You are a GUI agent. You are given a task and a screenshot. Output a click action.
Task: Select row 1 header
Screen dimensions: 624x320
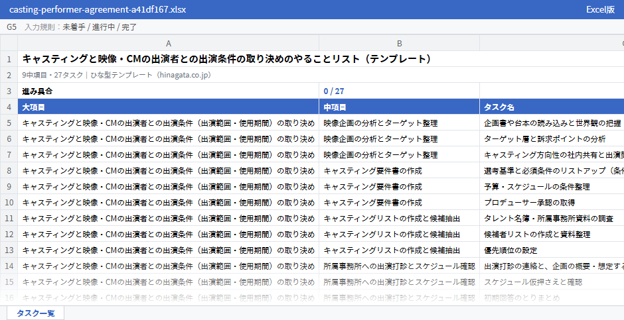point(9,59)
